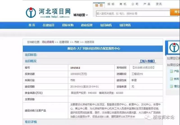Open 政府投资 navigation item
Viewport: 180px width, 125px height.
[87, 25]
